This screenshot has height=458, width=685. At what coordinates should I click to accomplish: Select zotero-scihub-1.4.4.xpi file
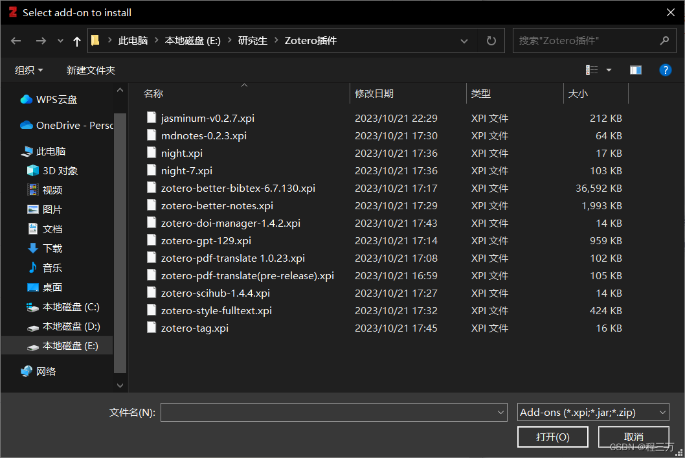tap(216, 293)
